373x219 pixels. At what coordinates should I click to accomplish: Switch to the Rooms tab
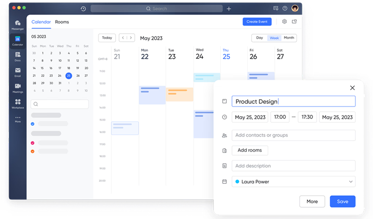pyautogui.click(x=62, y=22)
